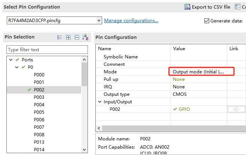246x155 pixels.
Task: Click the alphabetical sort icon in Pin Selection
Action: tap(85, 37)
